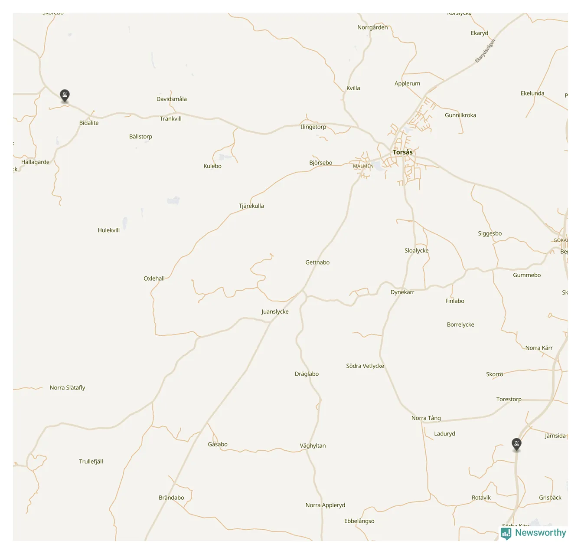Click the car marker near Järnsida

pyautogui.click(x=516, y=445)
